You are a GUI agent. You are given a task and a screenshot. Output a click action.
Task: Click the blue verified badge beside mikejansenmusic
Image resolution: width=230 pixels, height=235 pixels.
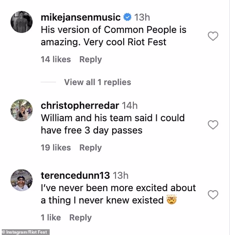pyautogui.click(x=127, y=17)
